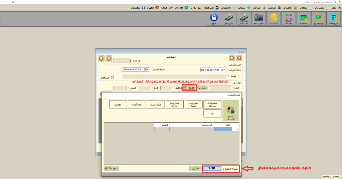Screen dimensions: 342x179
Task: Open the Maintenance (صيانة) menu
Action: pos(164,8)
